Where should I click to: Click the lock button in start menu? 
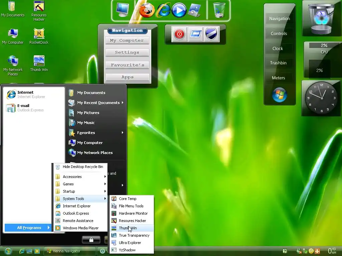click(91, 240)
